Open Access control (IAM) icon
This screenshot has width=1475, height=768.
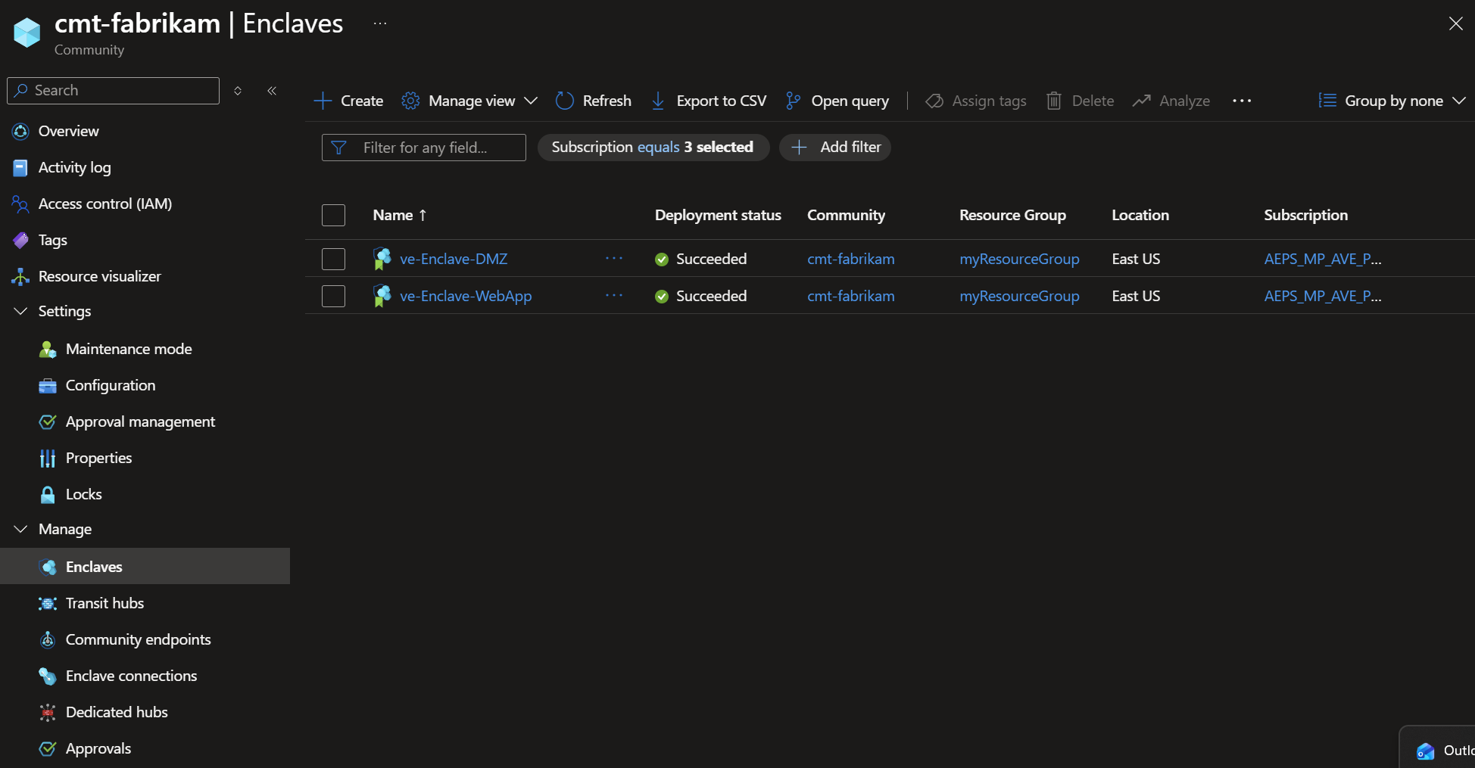pos(20,204)
